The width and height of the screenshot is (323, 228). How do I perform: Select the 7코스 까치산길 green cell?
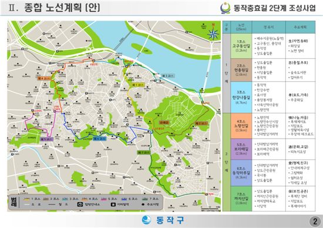(x=241, y=199)
